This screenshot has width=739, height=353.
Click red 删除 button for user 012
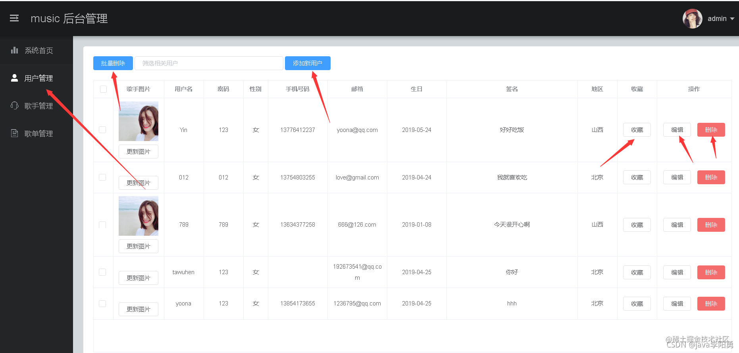[x=711, y=177]
